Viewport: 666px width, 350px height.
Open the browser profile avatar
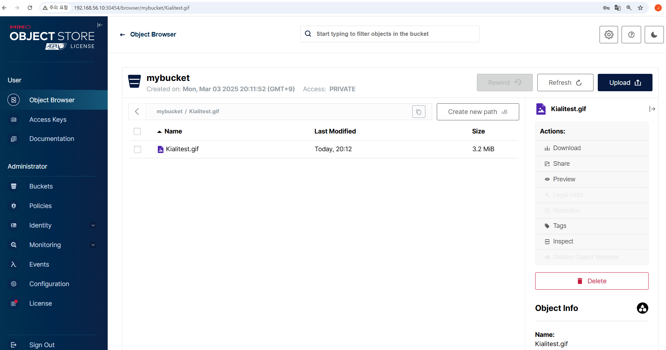(x=658, y=8)
